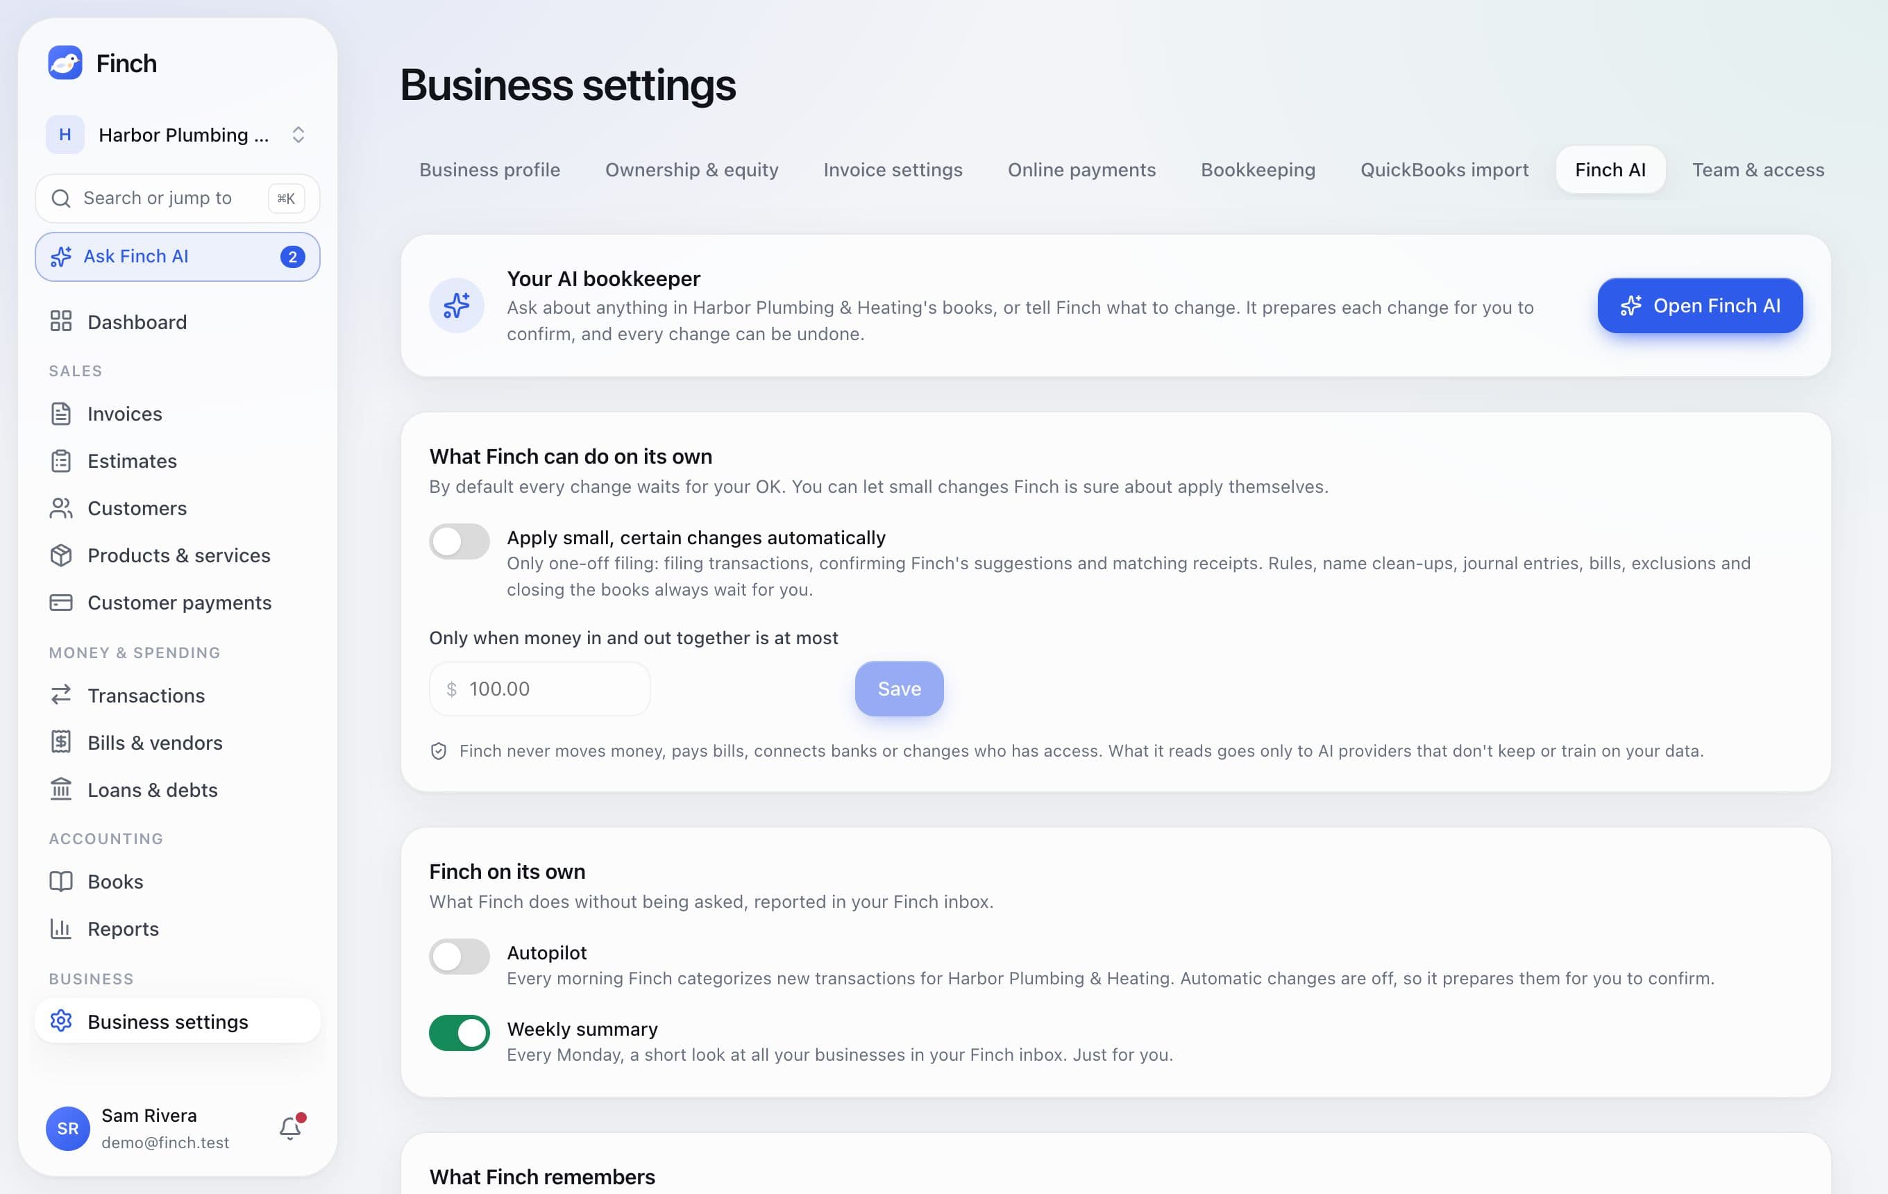Open the Customers page
1888x1194 pixels.
coord(178,508)
